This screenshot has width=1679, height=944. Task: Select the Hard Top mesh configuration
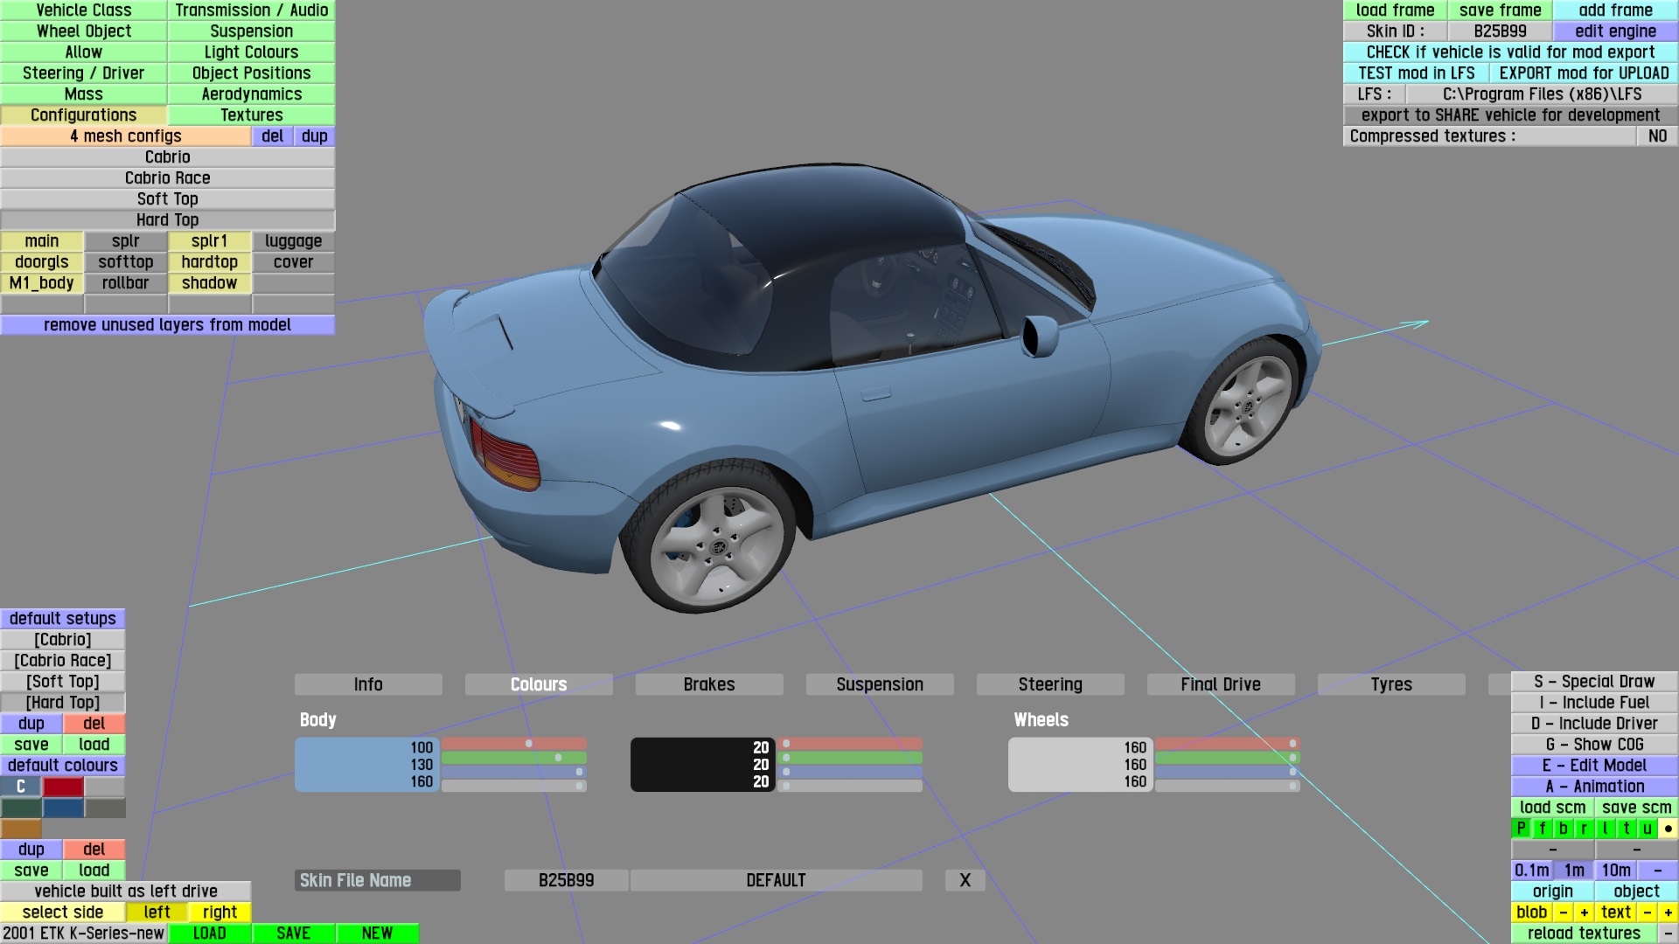(167, 219)
